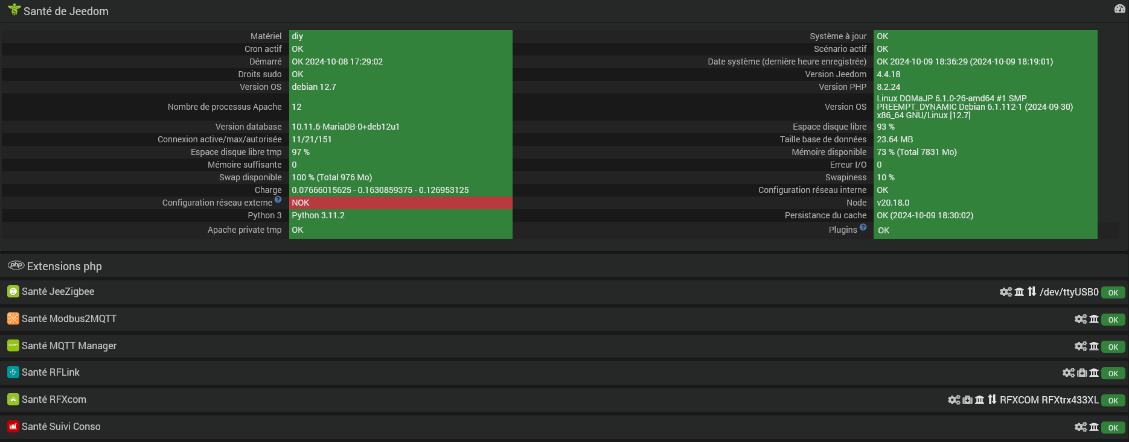1129x442 pixels.
Task: Click RFXcom port arrows icon
Action: coord(992,399)
